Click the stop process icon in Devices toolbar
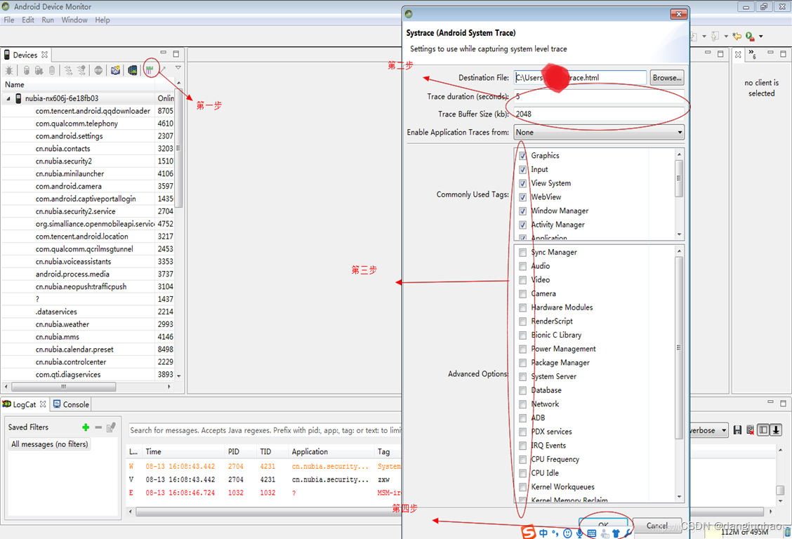 tap(99, 69)
